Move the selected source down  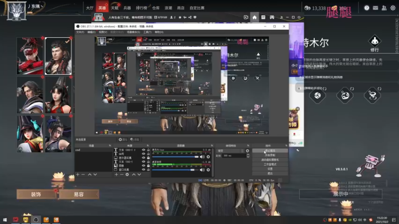[139, 175]
